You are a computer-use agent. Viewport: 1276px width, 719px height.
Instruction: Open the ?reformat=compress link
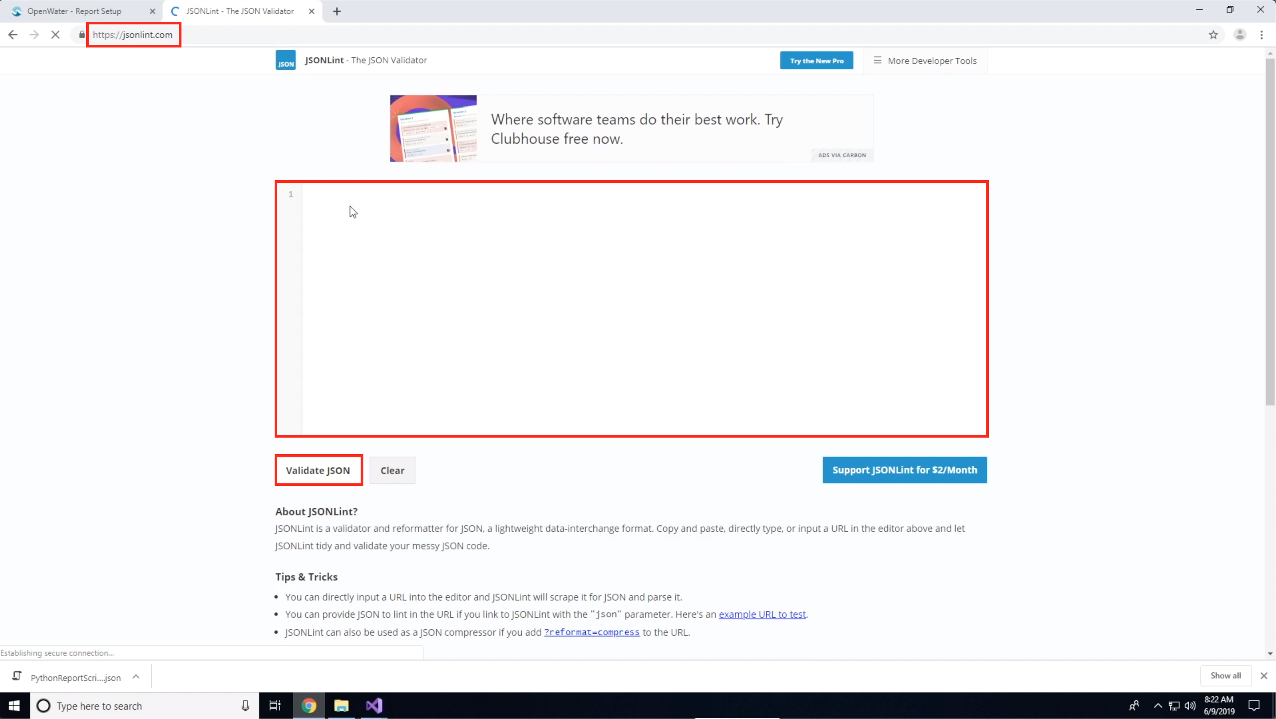click(591, 632)
